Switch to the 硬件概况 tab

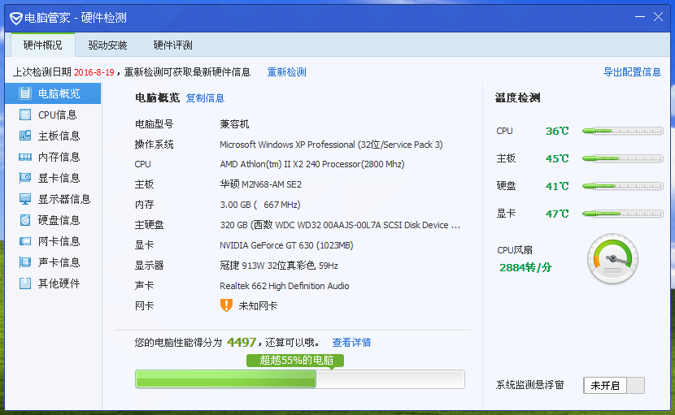(x=42, y=45)
